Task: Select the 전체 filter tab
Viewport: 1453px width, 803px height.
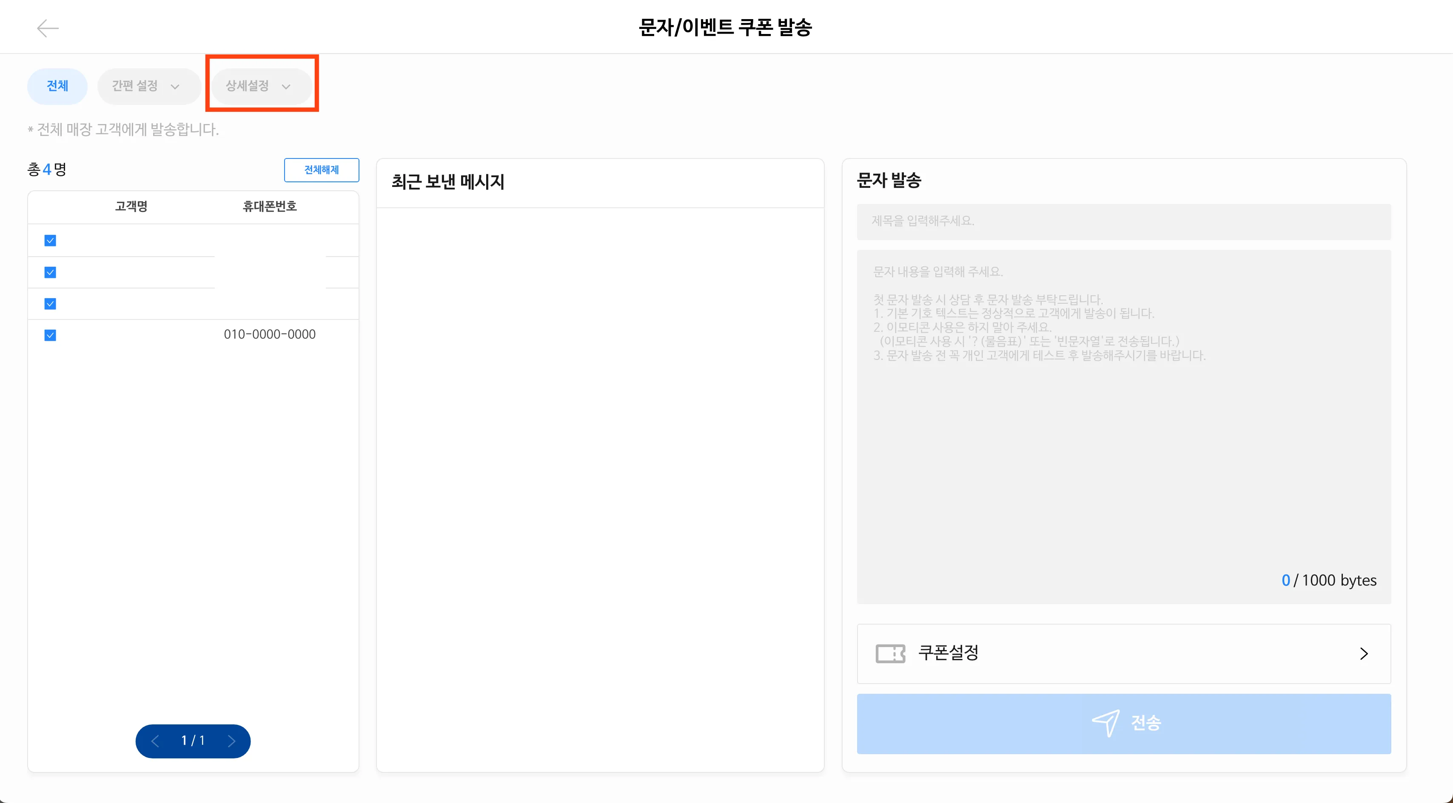Action: [57, 86]
